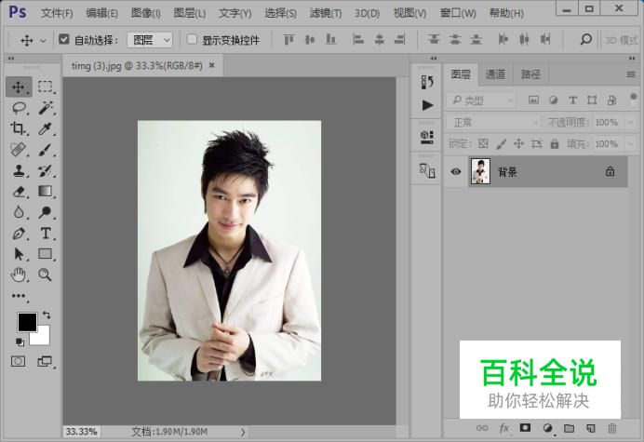Select the Lasso tool

(x=19, y=108)
